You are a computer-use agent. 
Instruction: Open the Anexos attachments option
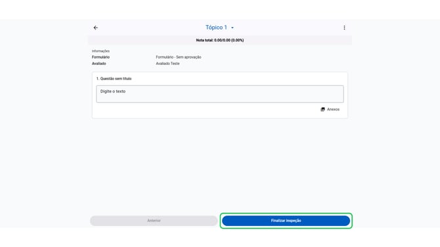[330, 109]
